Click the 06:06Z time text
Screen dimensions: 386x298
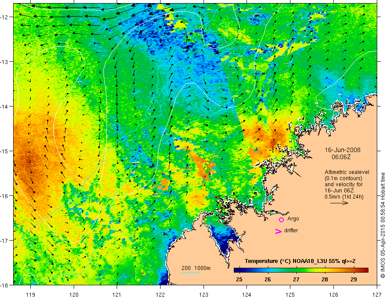(x=341, y=157)
